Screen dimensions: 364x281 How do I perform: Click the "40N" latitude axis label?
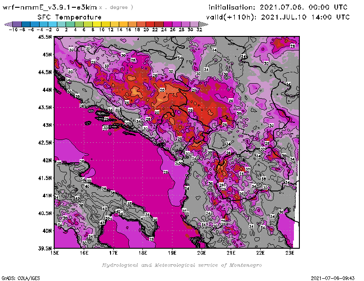coord(47,231)
